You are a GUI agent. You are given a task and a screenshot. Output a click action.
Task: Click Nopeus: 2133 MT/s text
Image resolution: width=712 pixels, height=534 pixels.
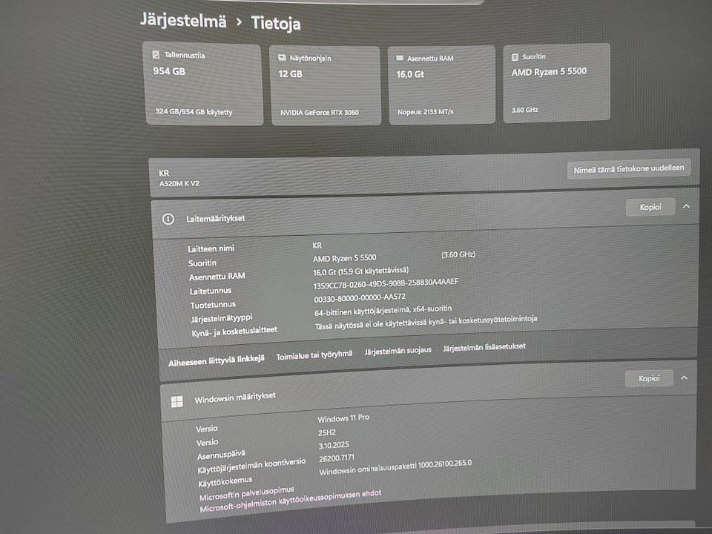pyautogui.click(x=425, y=112)
